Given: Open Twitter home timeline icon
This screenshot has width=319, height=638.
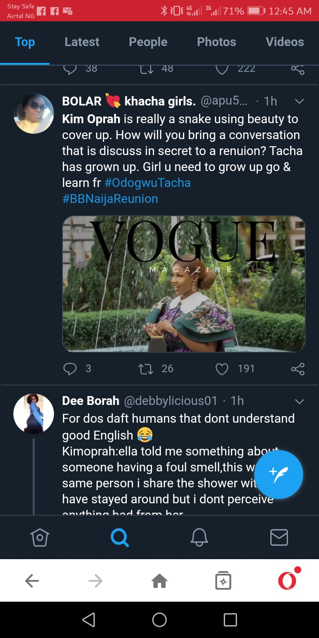Looking at the screenshot, I should (x=39, y=538).
